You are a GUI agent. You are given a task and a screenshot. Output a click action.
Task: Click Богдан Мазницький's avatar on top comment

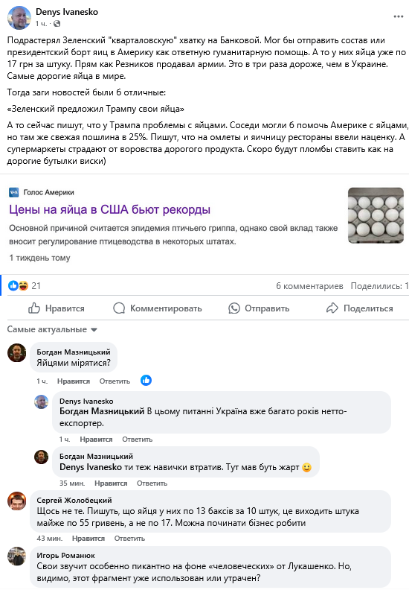17,352
